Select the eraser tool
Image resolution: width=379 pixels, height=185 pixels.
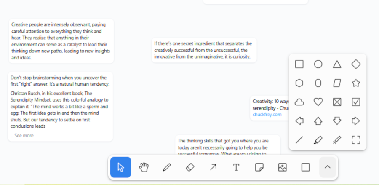click(x=190, y=167)
